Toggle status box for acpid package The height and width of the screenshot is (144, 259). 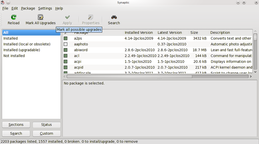click(x=66, y=67)
